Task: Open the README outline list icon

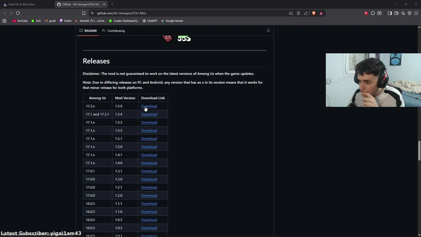Action: (268, 31)
